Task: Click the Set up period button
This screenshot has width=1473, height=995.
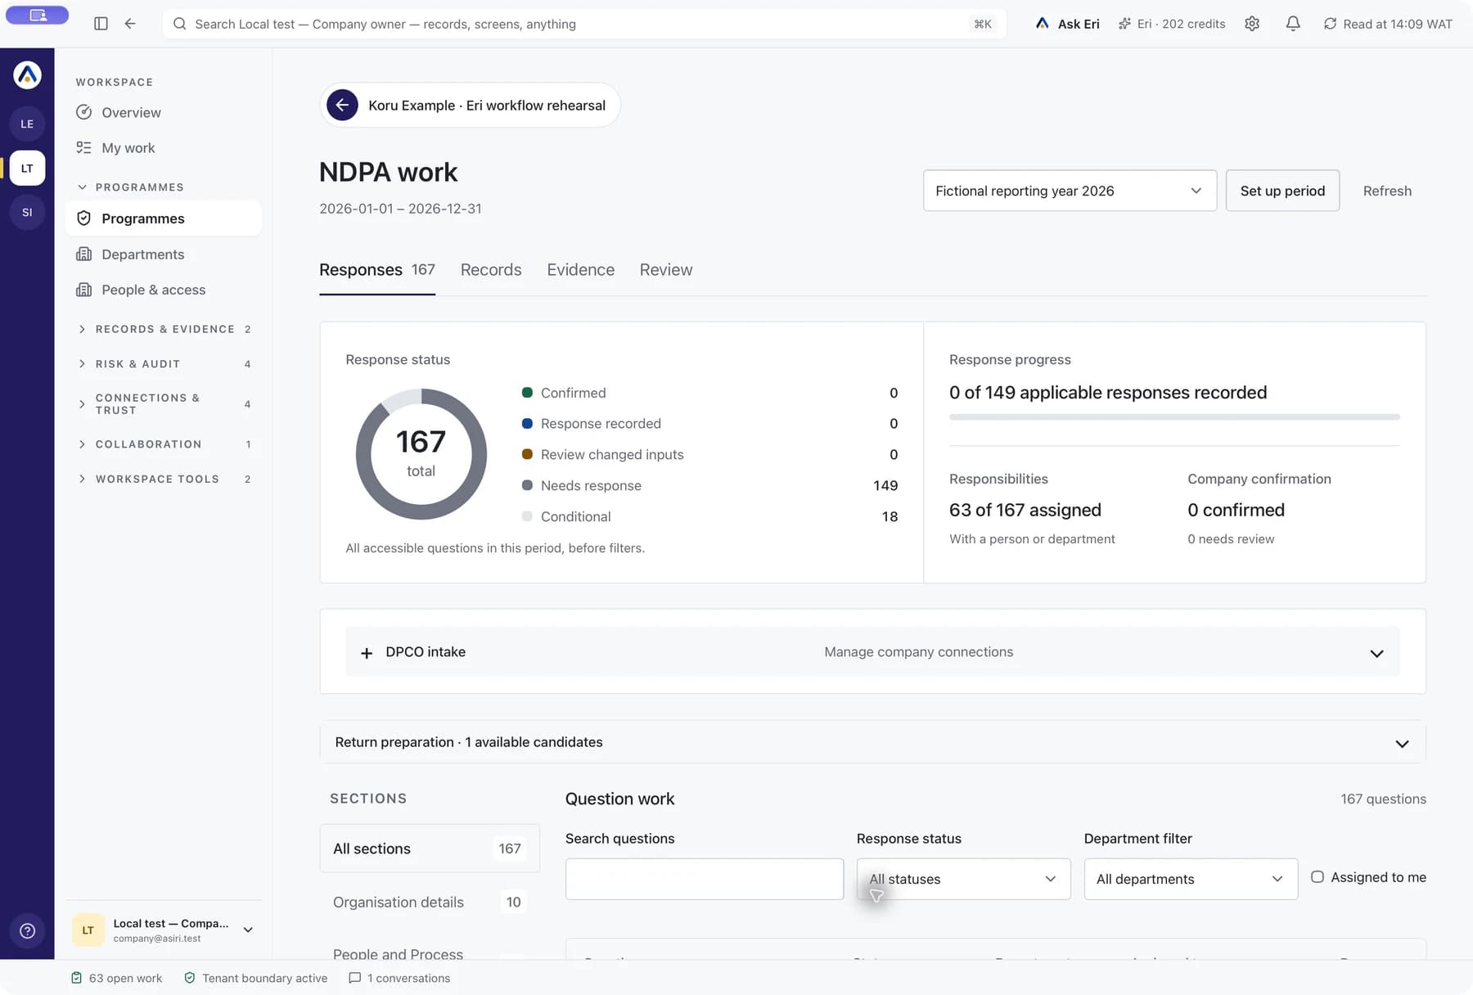Action: (x=1282, y=191)
